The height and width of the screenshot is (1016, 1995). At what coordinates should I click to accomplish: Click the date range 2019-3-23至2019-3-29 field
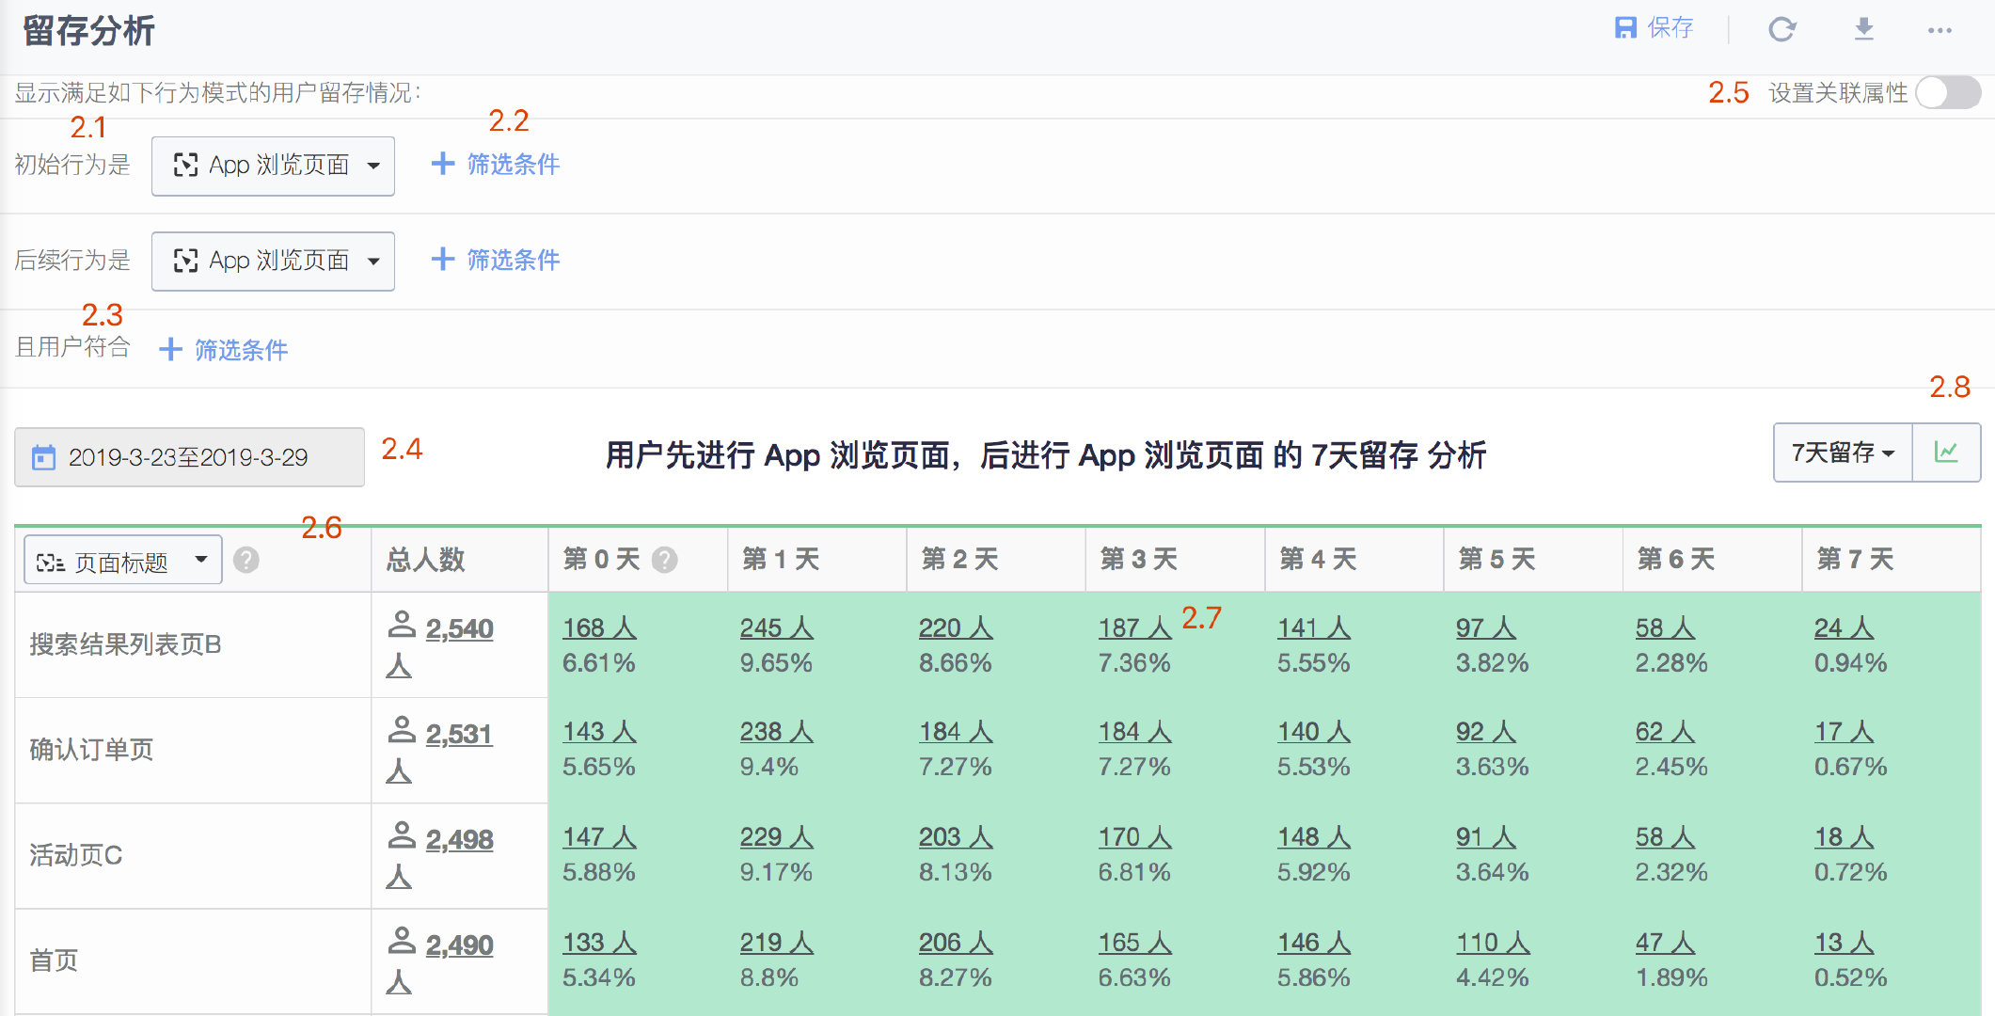pos(188,457)
